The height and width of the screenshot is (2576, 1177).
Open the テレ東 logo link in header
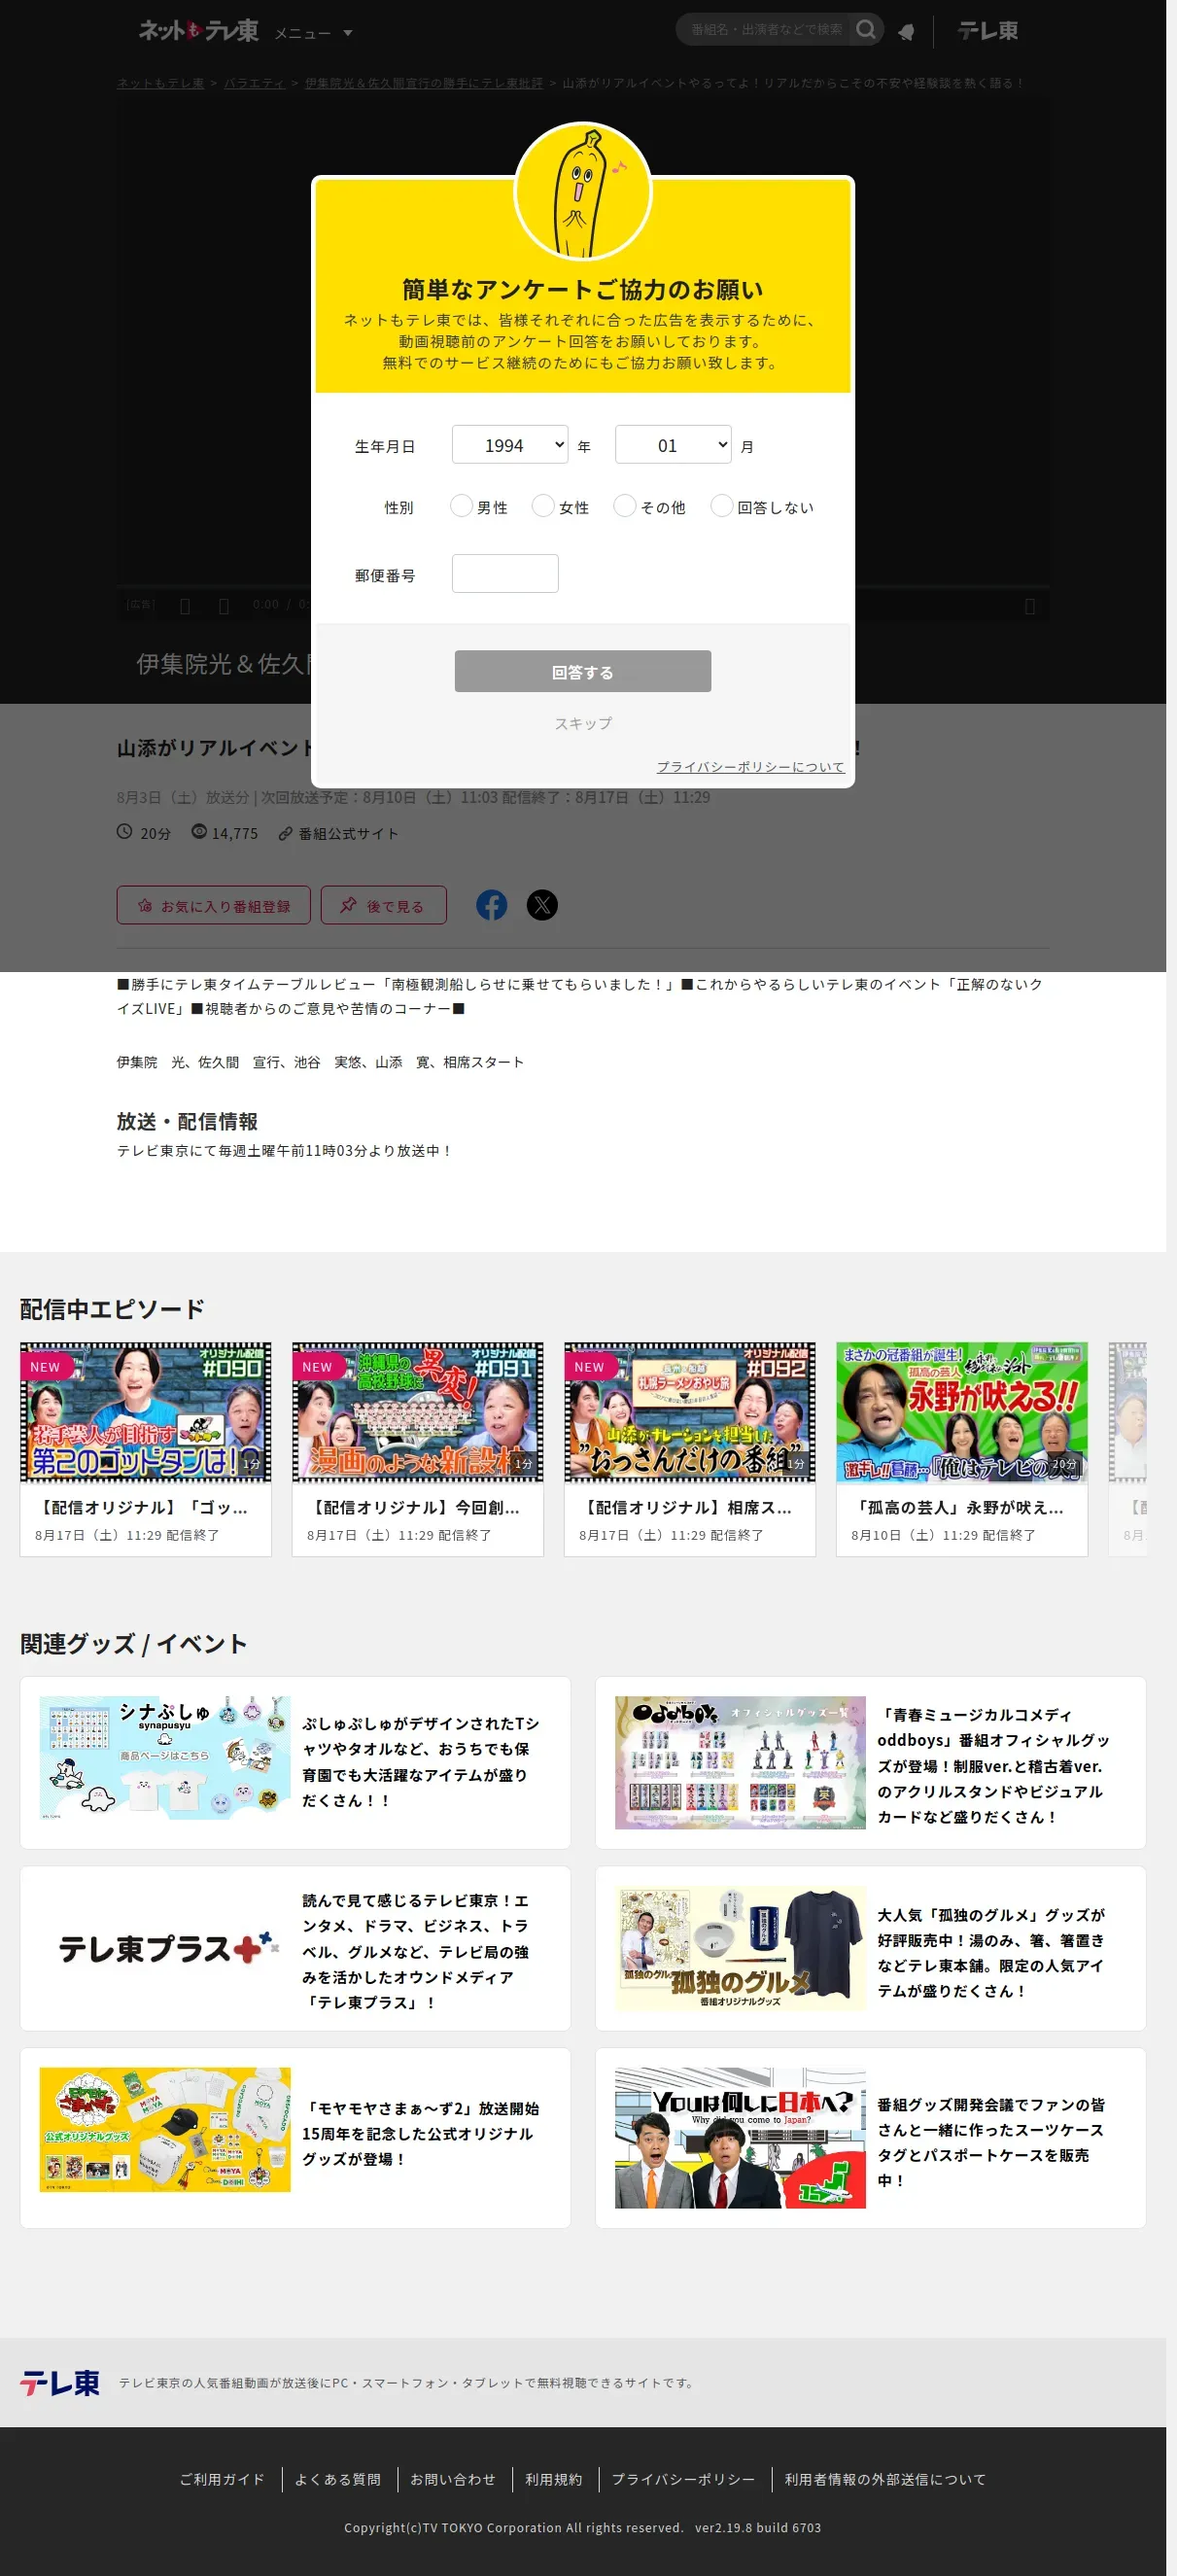pyautogui.click(x=987, y=31)
